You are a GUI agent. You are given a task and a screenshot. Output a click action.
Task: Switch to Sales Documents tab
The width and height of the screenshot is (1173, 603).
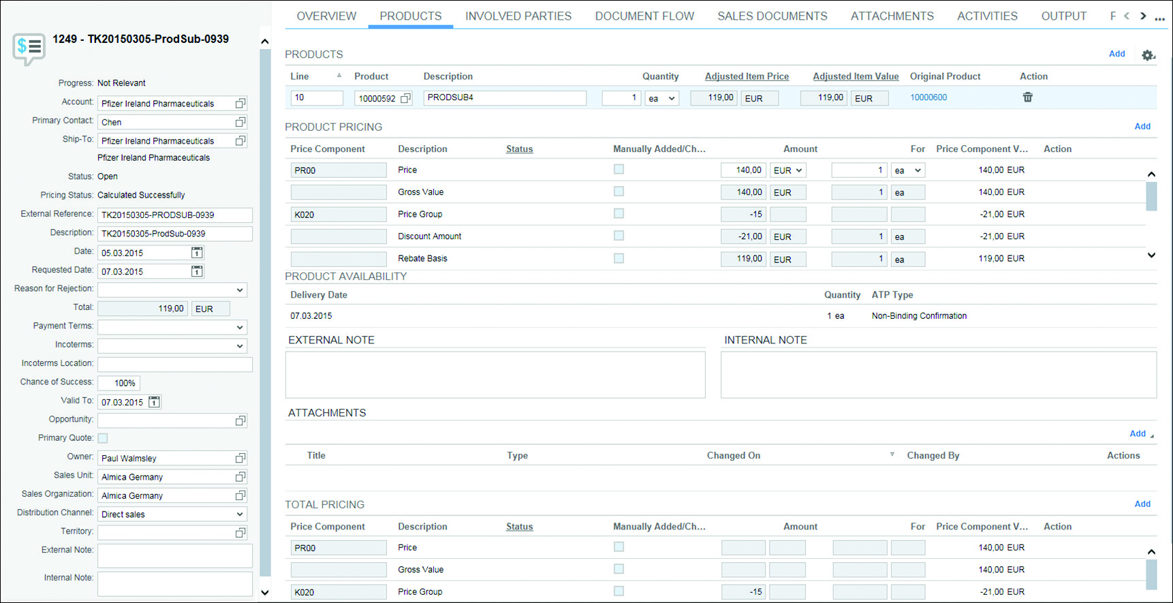point(772,16)
